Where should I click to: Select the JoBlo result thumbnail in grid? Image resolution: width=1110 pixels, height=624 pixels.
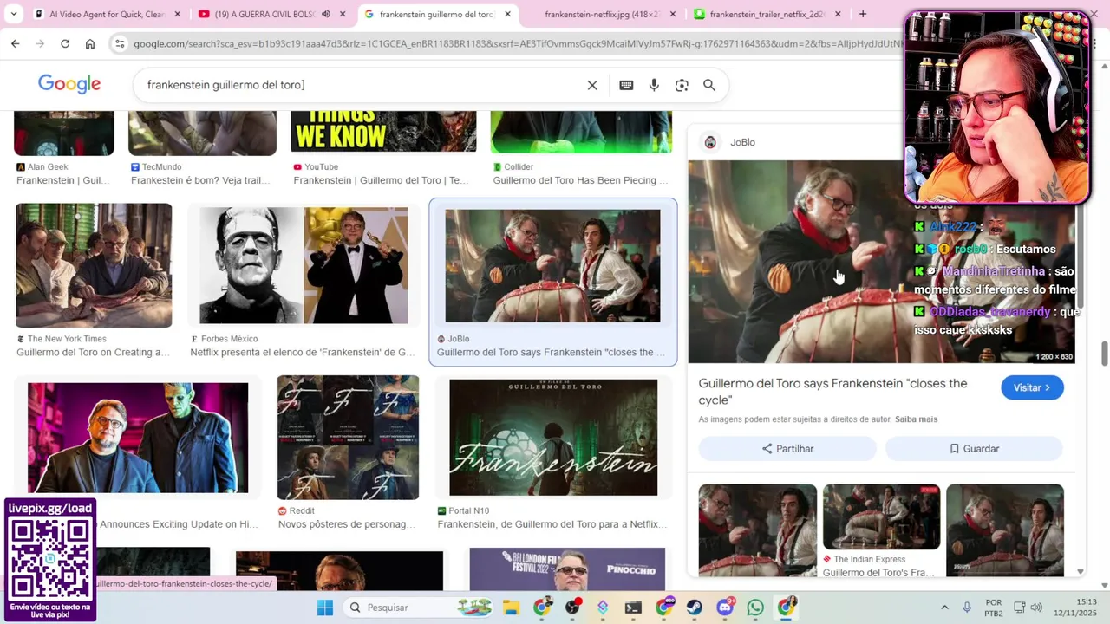click(552, 265)
